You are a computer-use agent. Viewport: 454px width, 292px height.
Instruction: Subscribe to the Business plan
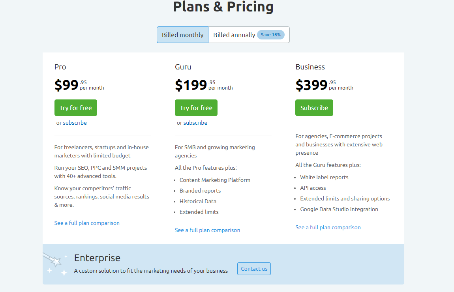[x=314, y=108]
